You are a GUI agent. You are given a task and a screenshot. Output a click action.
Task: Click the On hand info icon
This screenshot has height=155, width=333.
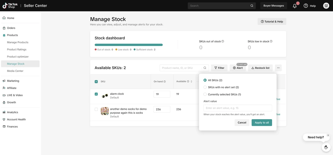[x=164, y=82]
